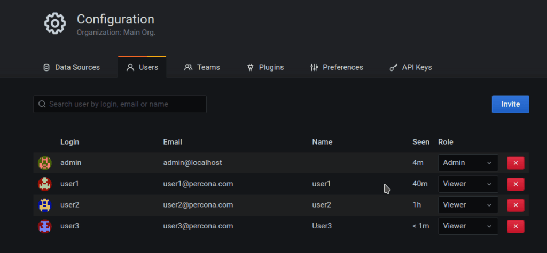The height and width of the screenshot is (253, 547).
Task: Open the admin Role dropdown
Action: pos(468,163)
